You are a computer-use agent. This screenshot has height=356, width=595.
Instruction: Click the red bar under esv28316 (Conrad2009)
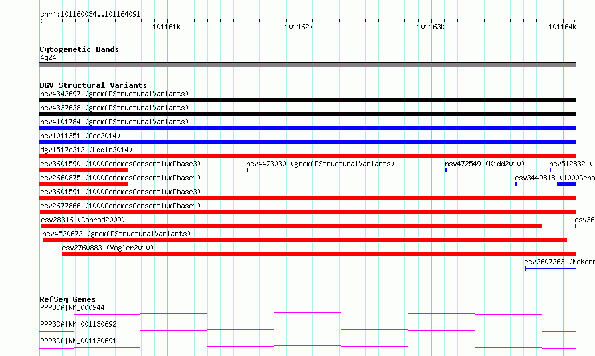click(291, 226)
